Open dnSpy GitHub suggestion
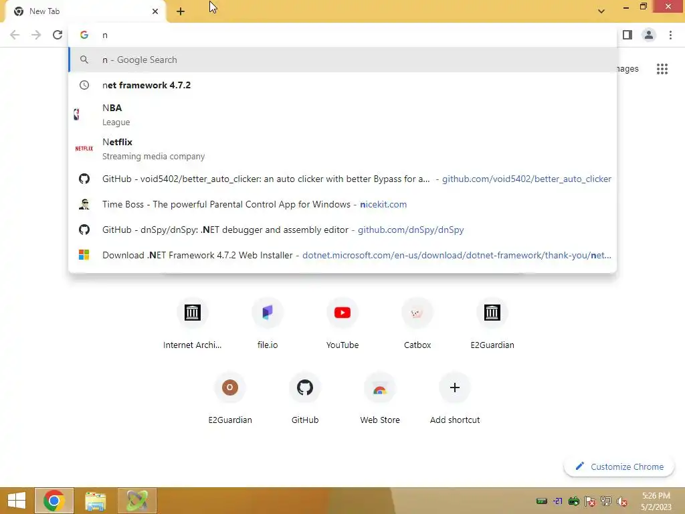The image size is (685, 514). (x=342, y=230)
